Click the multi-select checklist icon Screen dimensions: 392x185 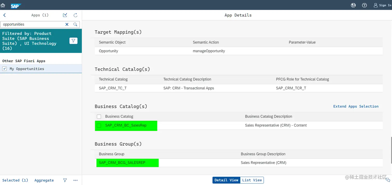[65, 15]
